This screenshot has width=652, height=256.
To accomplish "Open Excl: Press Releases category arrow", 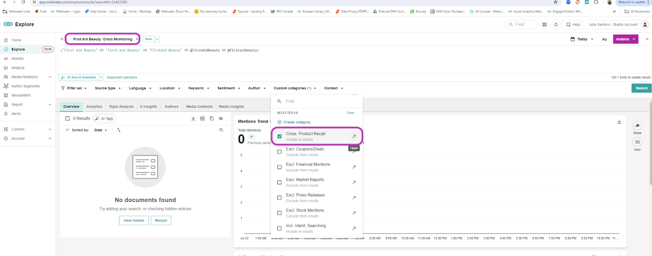I will coord(354,197).
